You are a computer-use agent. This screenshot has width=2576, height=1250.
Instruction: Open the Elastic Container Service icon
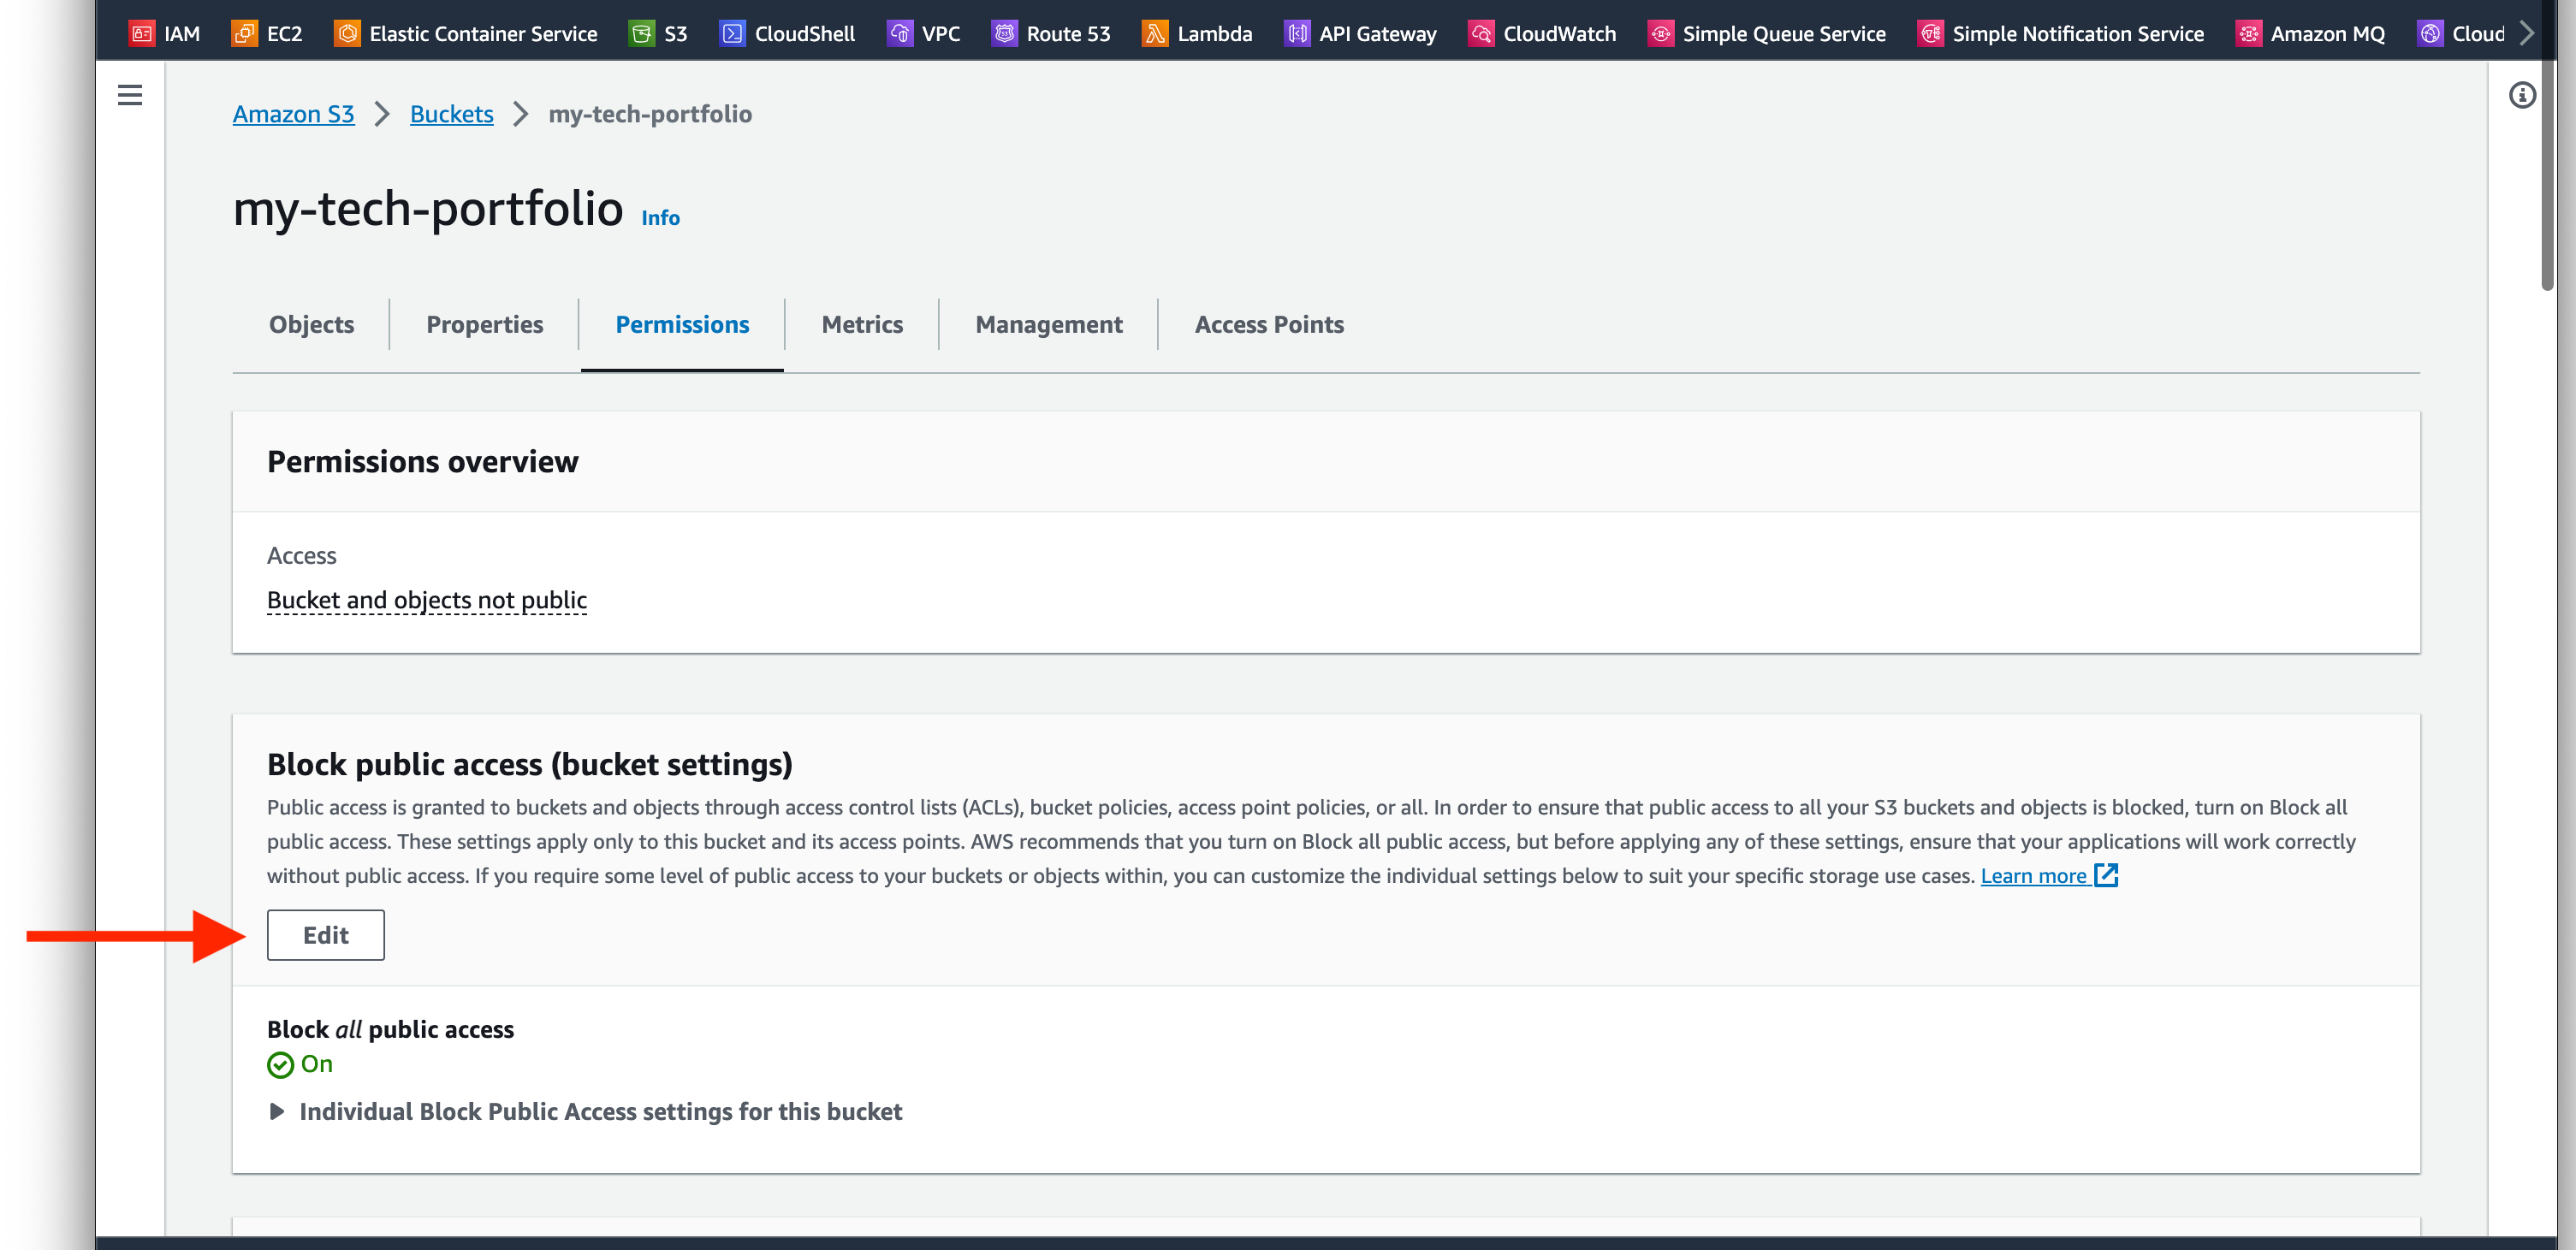[347, 33]
